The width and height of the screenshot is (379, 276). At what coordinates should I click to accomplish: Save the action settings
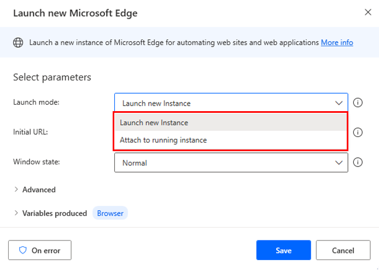tap(283, 250)
